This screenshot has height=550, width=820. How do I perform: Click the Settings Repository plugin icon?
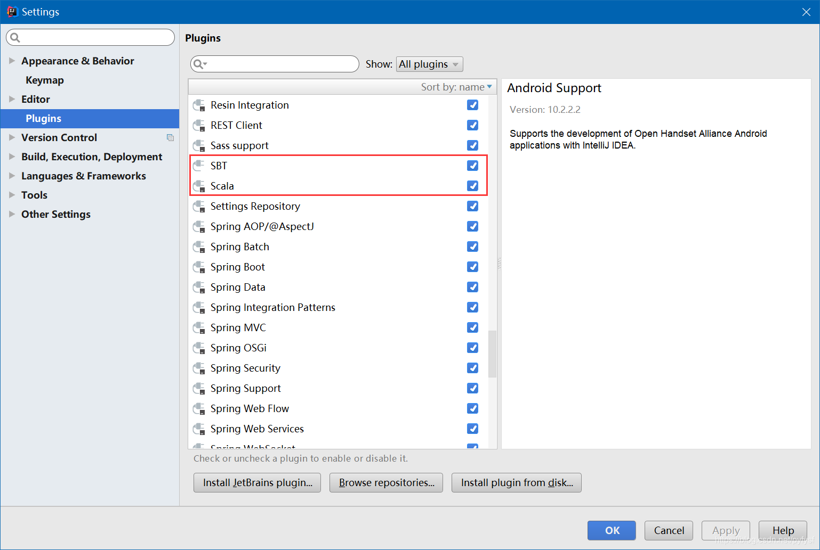point(199,207)
